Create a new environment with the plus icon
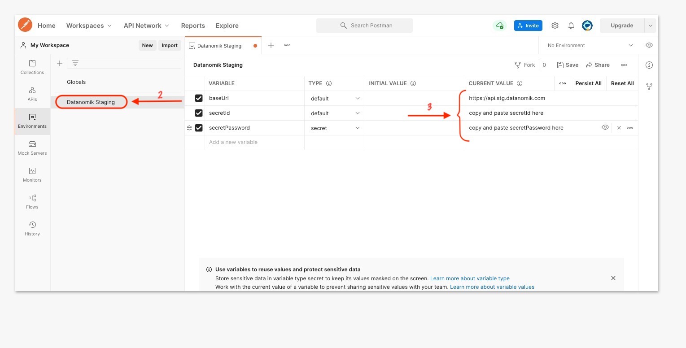The width and height of the screenshot is (686, 348). coord(60,63)
